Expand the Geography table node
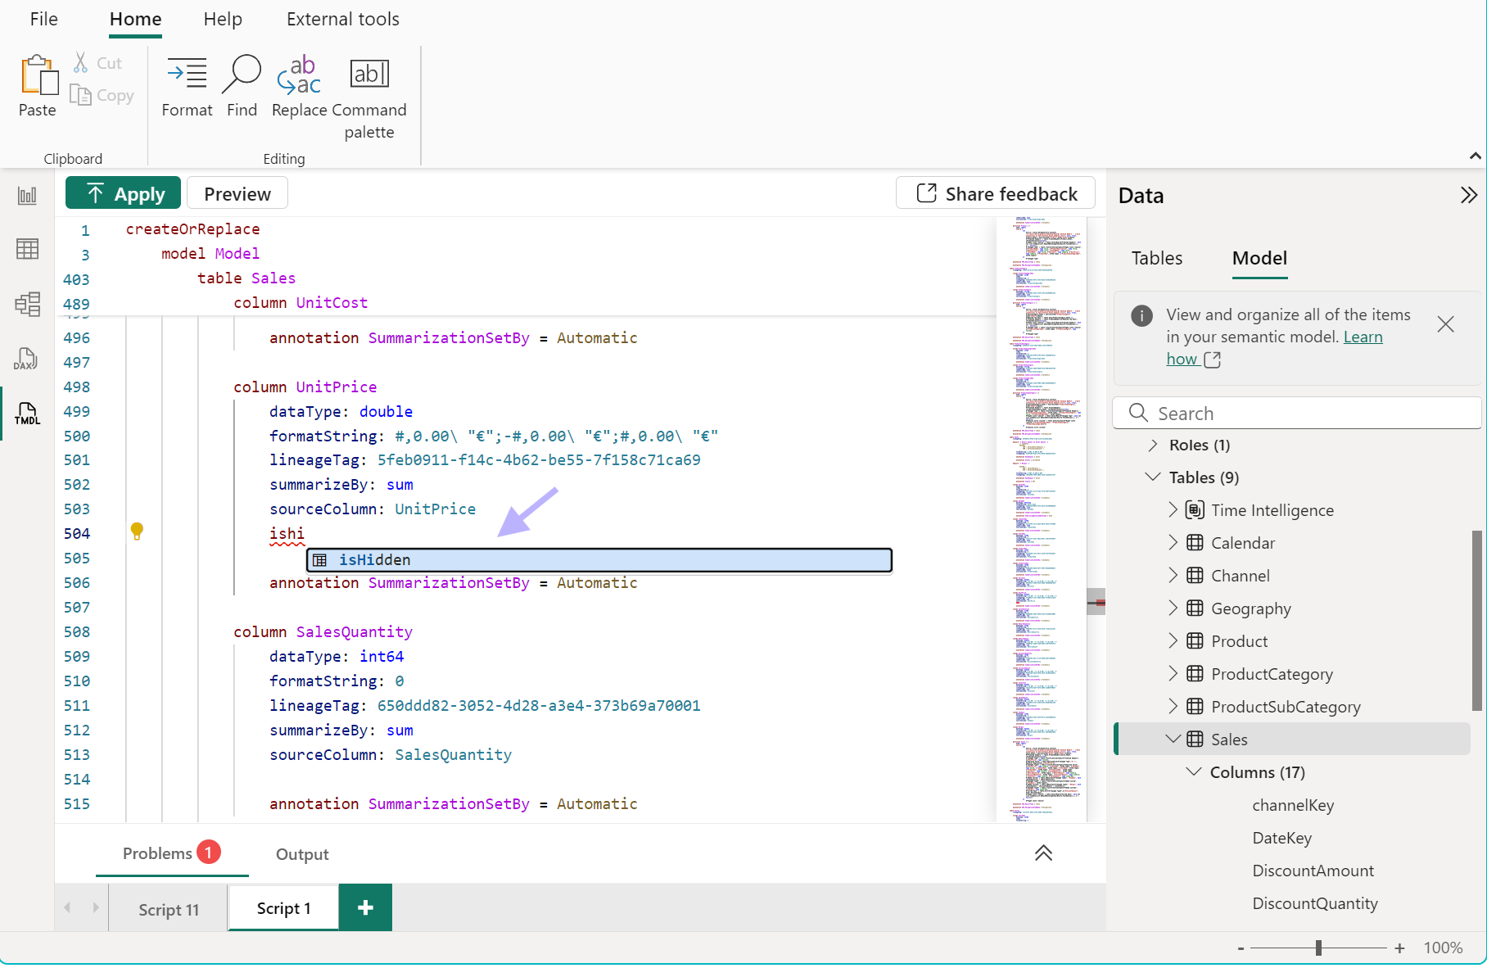Screen dimensions: 1487x968 [1173, 608]
